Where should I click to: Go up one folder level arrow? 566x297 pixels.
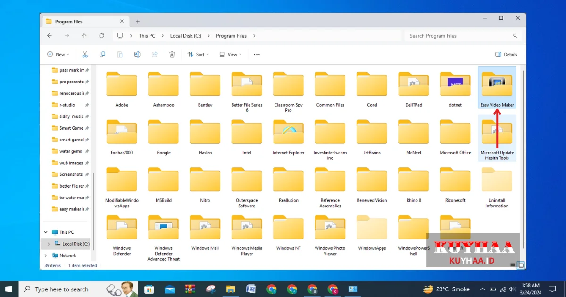84,36
